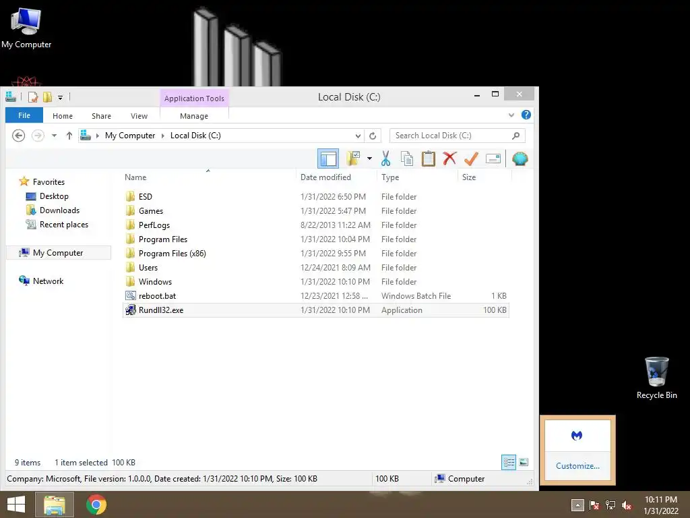Viewport: 690px width, 518px height.
Task: Open Google Chrome from the taskbar
Action: pyautogui.click(x=96, y=505)
